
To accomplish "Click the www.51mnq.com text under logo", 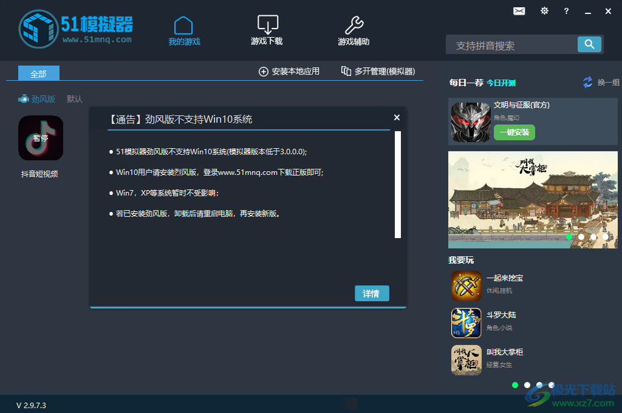I will click(x=97, y=39).
